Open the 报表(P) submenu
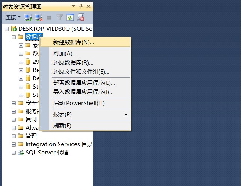Screen dimensions: 241x186 (85, 114)
